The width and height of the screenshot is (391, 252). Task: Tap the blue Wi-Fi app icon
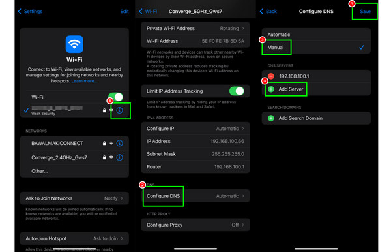coord(74,44)
